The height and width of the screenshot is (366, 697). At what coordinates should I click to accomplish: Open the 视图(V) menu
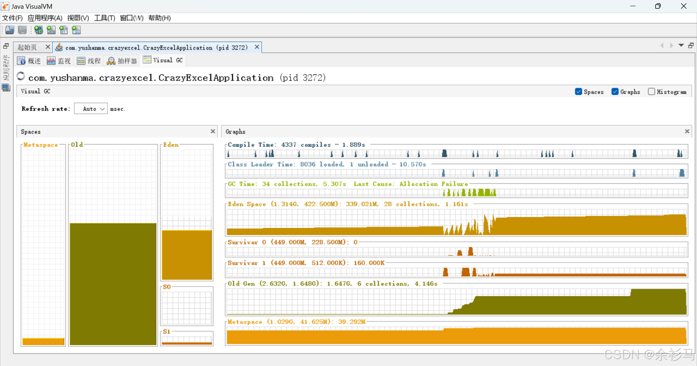(78, 18)
